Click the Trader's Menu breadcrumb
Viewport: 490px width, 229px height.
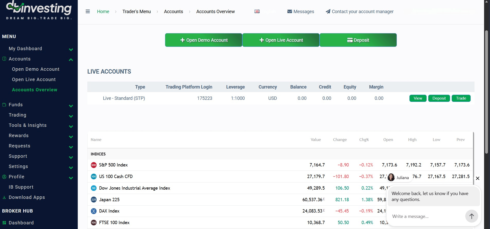(136, 12)
